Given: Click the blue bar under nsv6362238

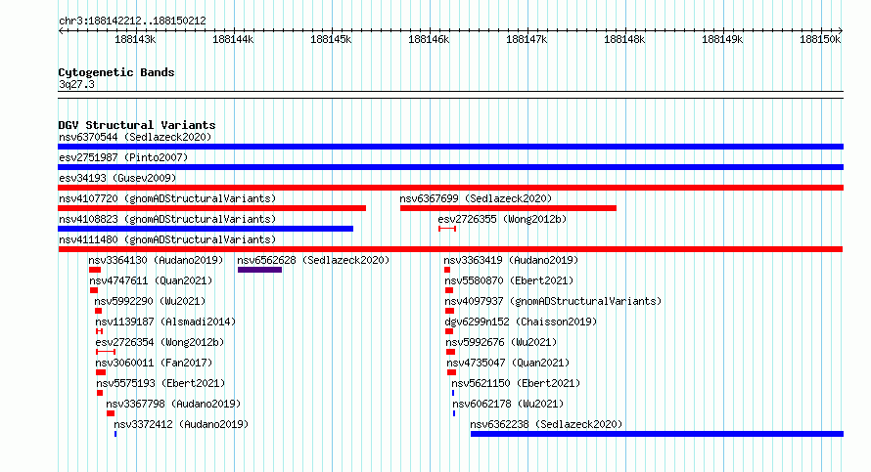Looking at the screenshot, I should (657, 434).
